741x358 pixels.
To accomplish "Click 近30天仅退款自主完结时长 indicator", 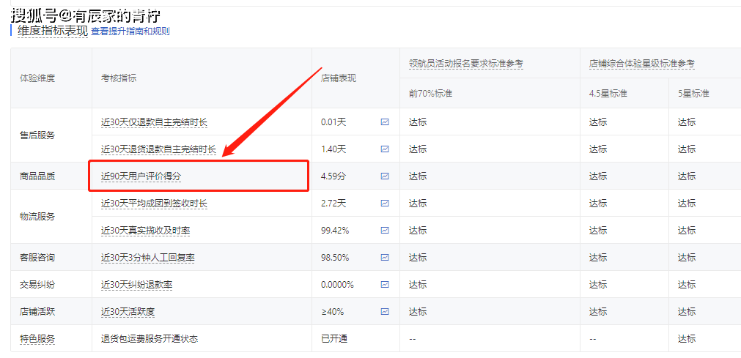I will pyautogui.click(x=154, y=122).
